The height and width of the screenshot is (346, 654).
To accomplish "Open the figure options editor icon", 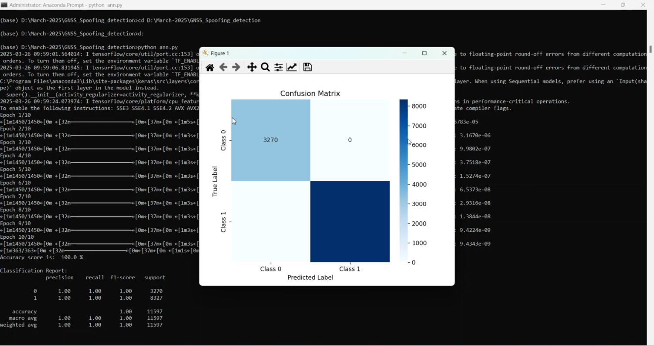I will click(292, 67).
